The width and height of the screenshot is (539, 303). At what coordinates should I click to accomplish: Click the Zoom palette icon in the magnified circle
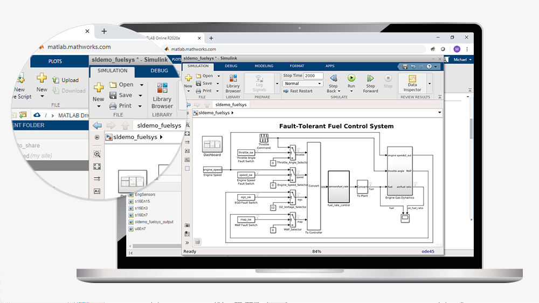point(97,154)
